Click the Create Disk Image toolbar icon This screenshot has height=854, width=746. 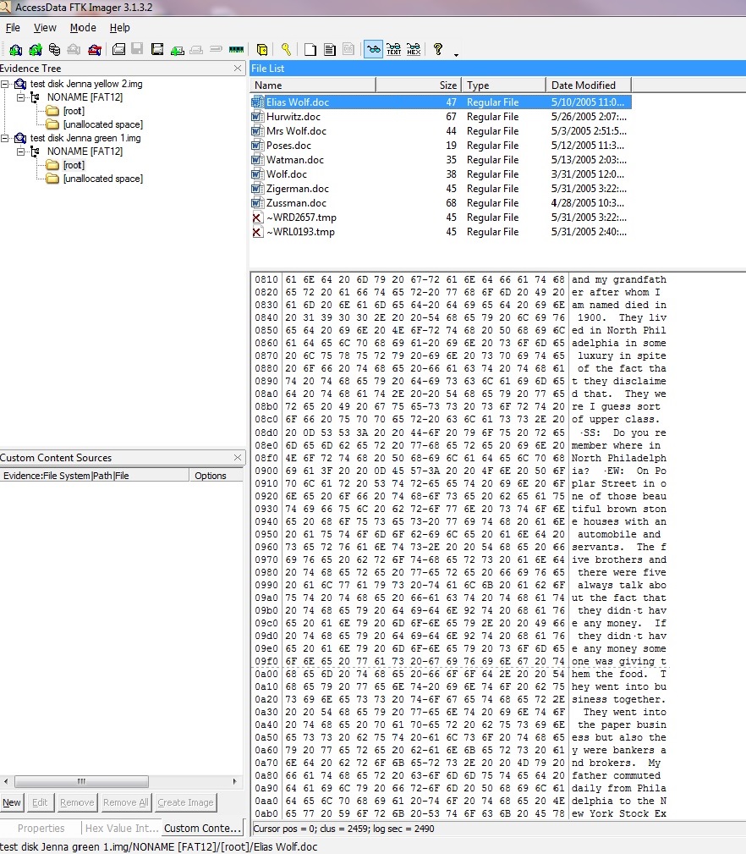click(x=119, y=49)
